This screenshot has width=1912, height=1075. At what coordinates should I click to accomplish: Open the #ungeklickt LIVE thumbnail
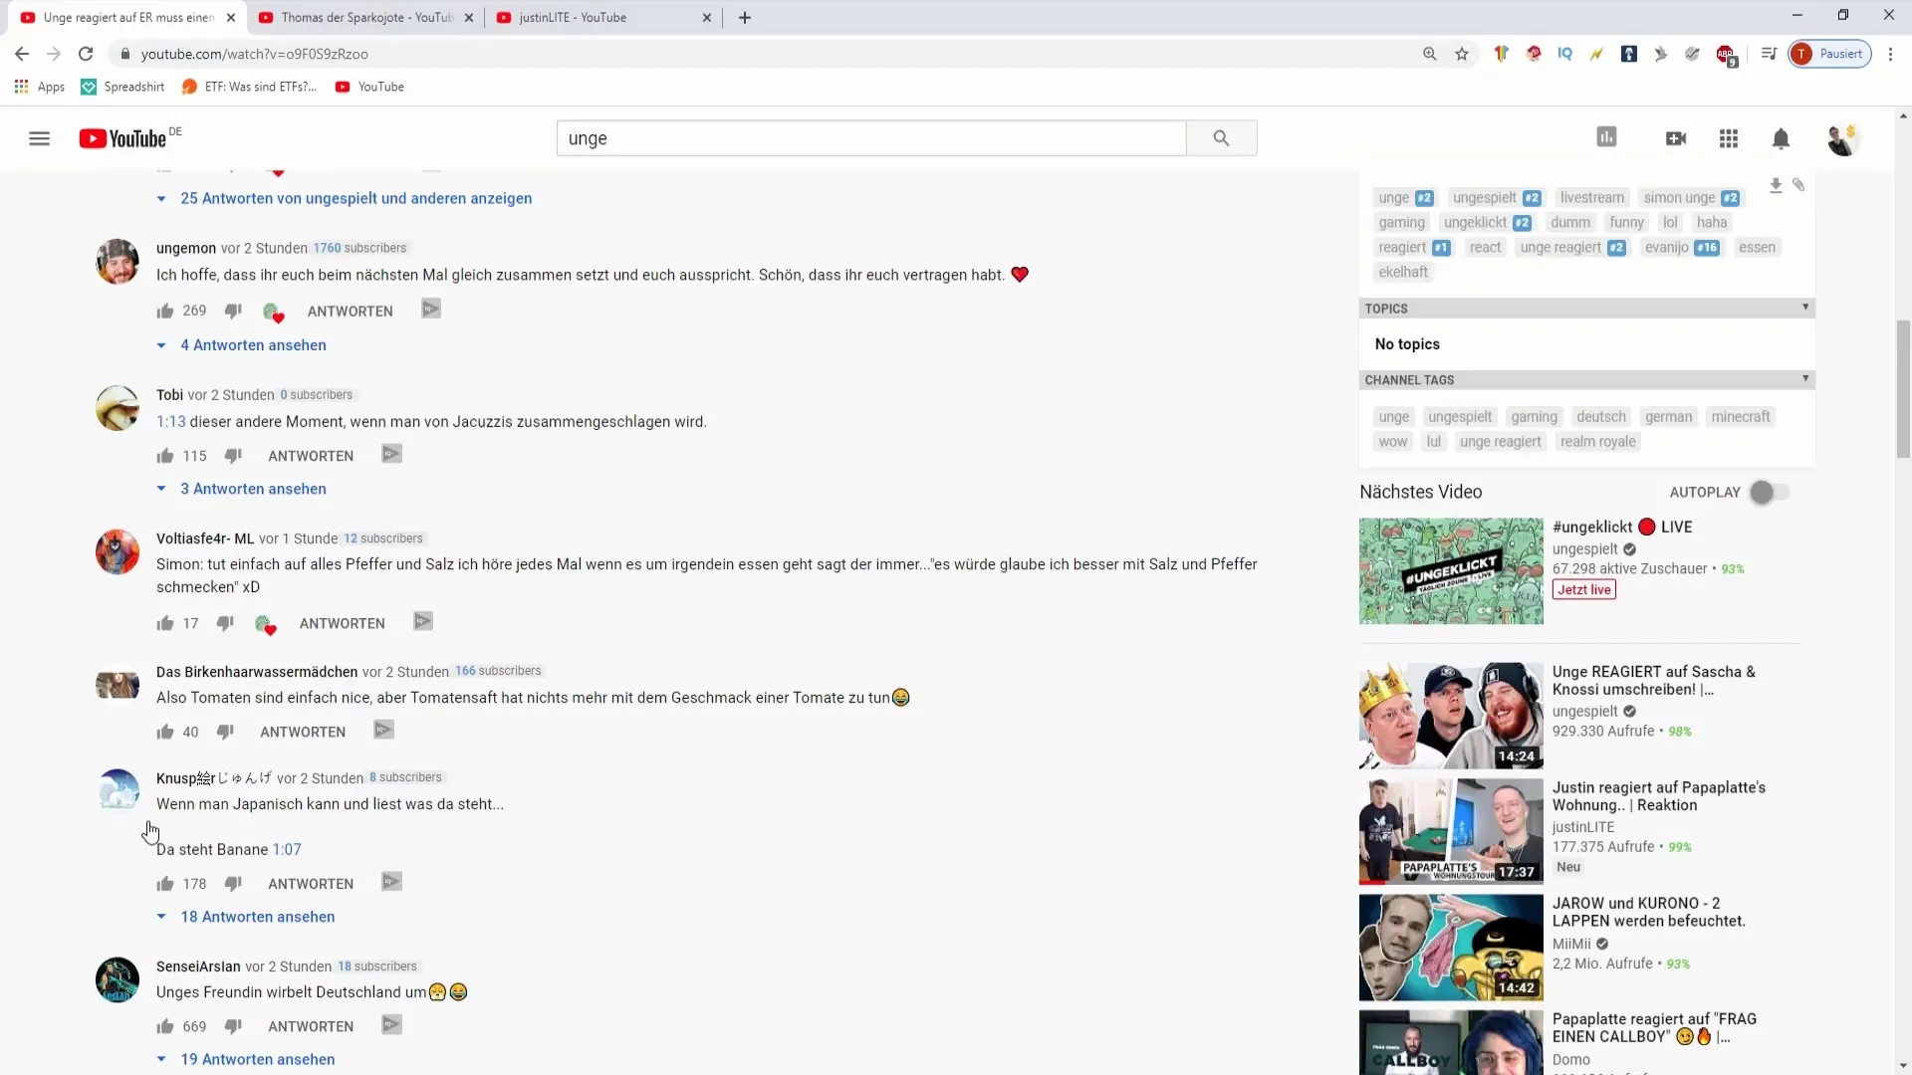(1451, 571)
